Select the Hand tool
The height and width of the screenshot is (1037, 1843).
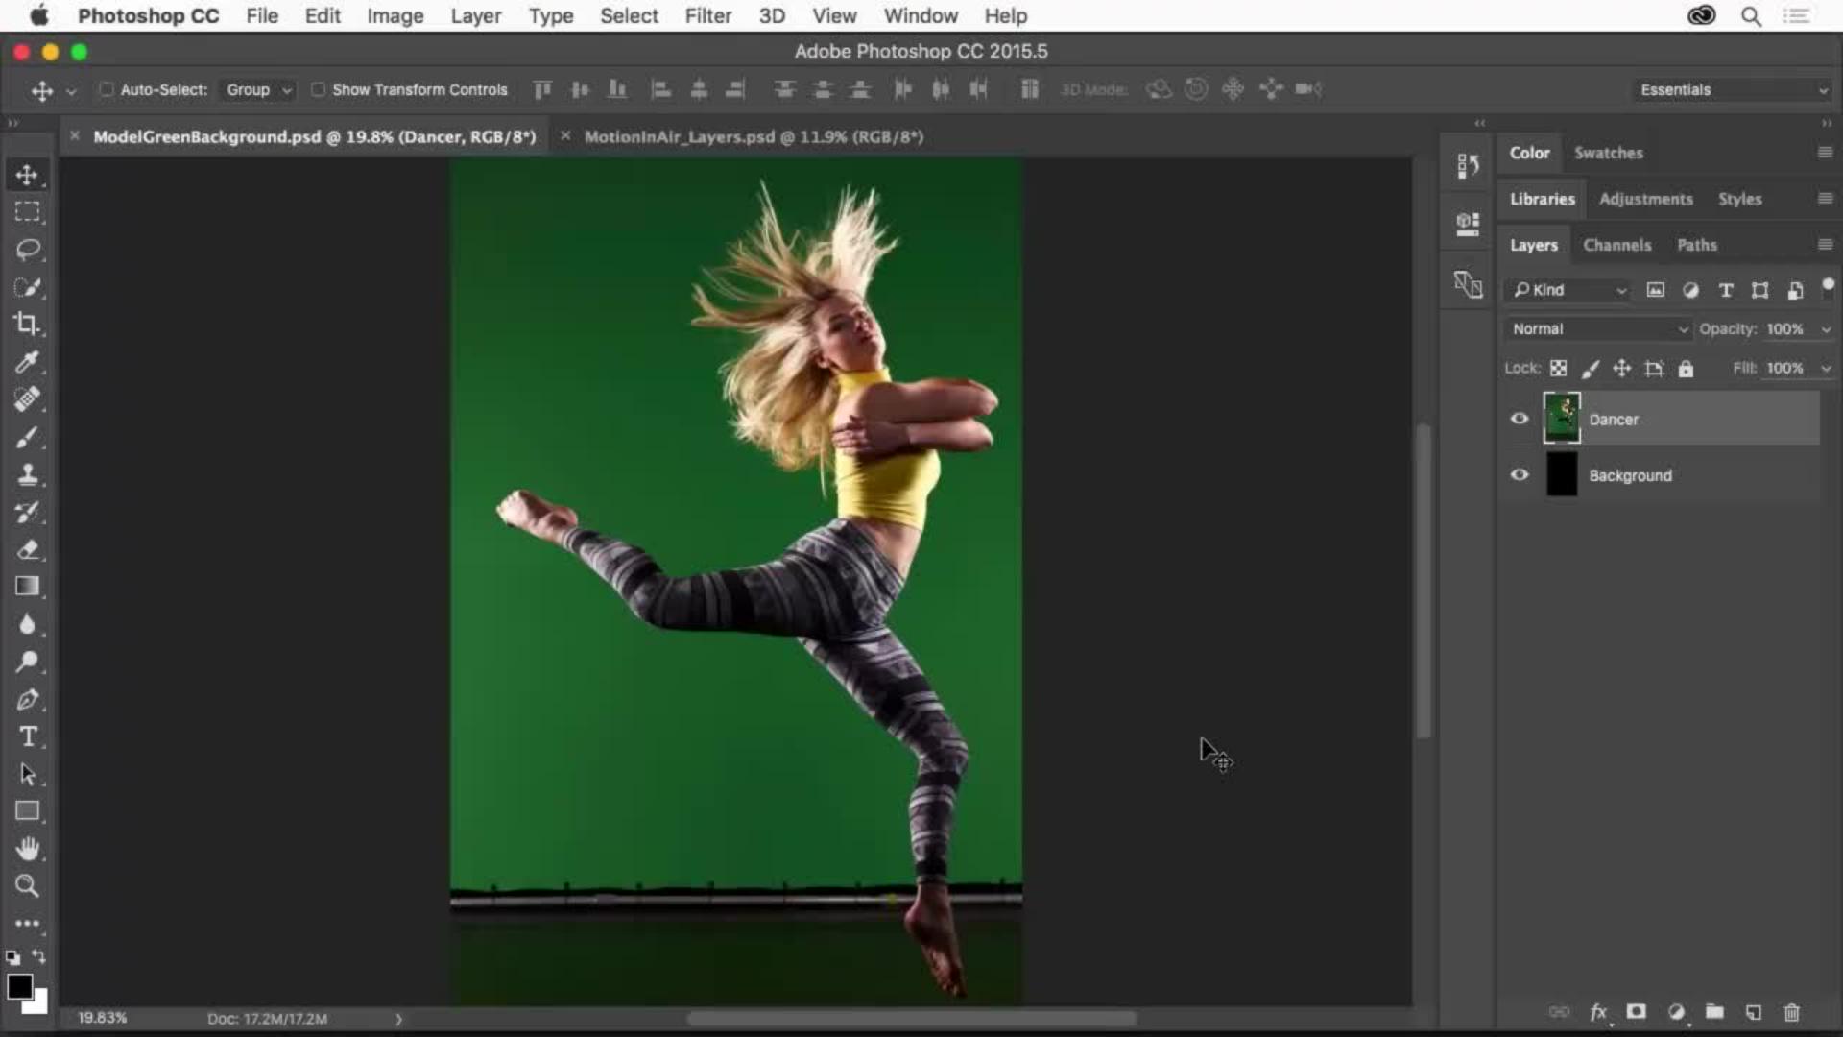point(27,849)
